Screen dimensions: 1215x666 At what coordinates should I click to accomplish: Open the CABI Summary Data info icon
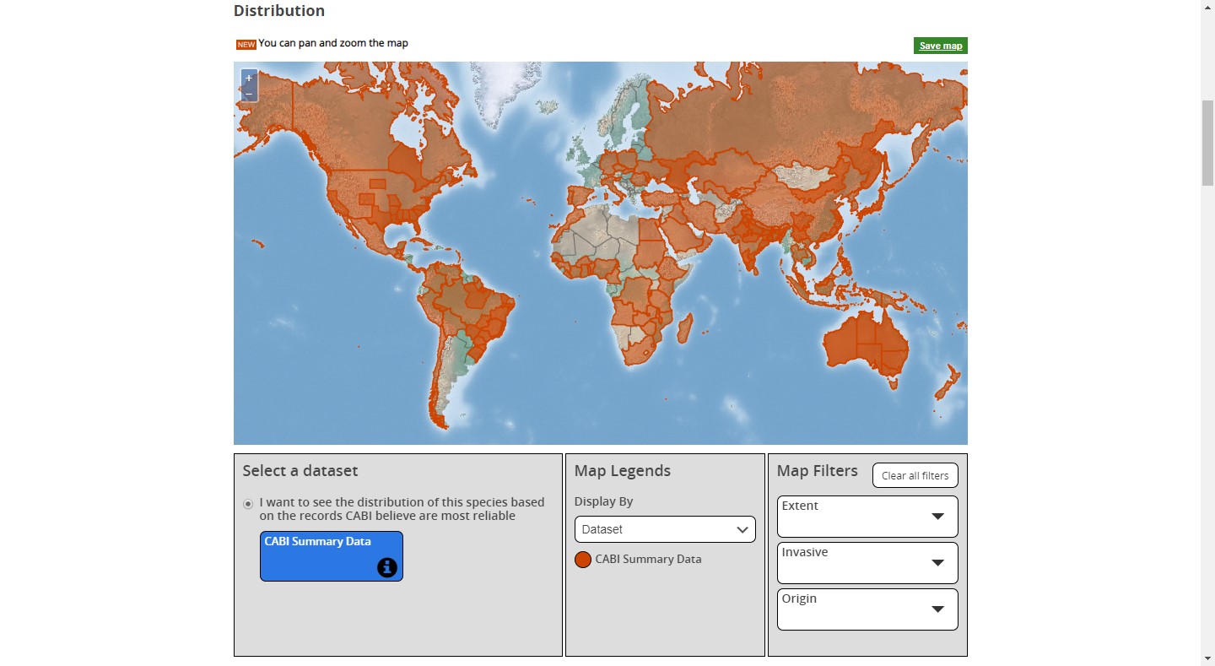tap(386, 567)
